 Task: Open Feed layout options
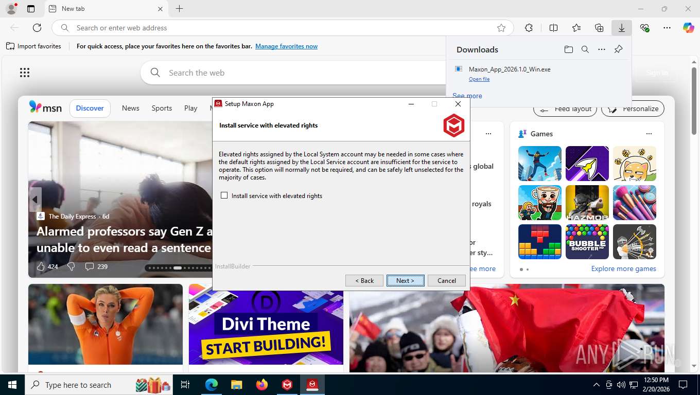[x=565, y=109]
